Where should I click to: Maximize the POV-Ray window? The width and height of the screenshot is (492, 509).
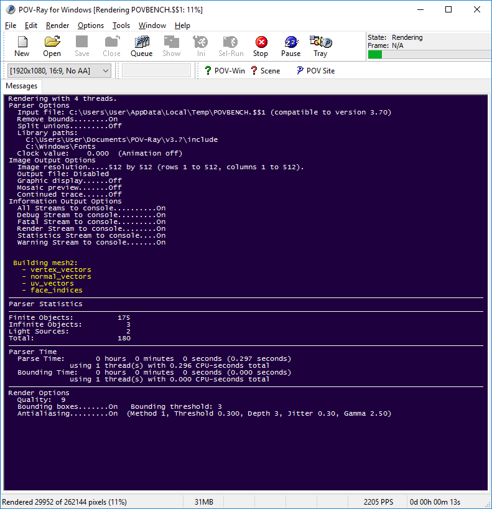coord(448,10)
